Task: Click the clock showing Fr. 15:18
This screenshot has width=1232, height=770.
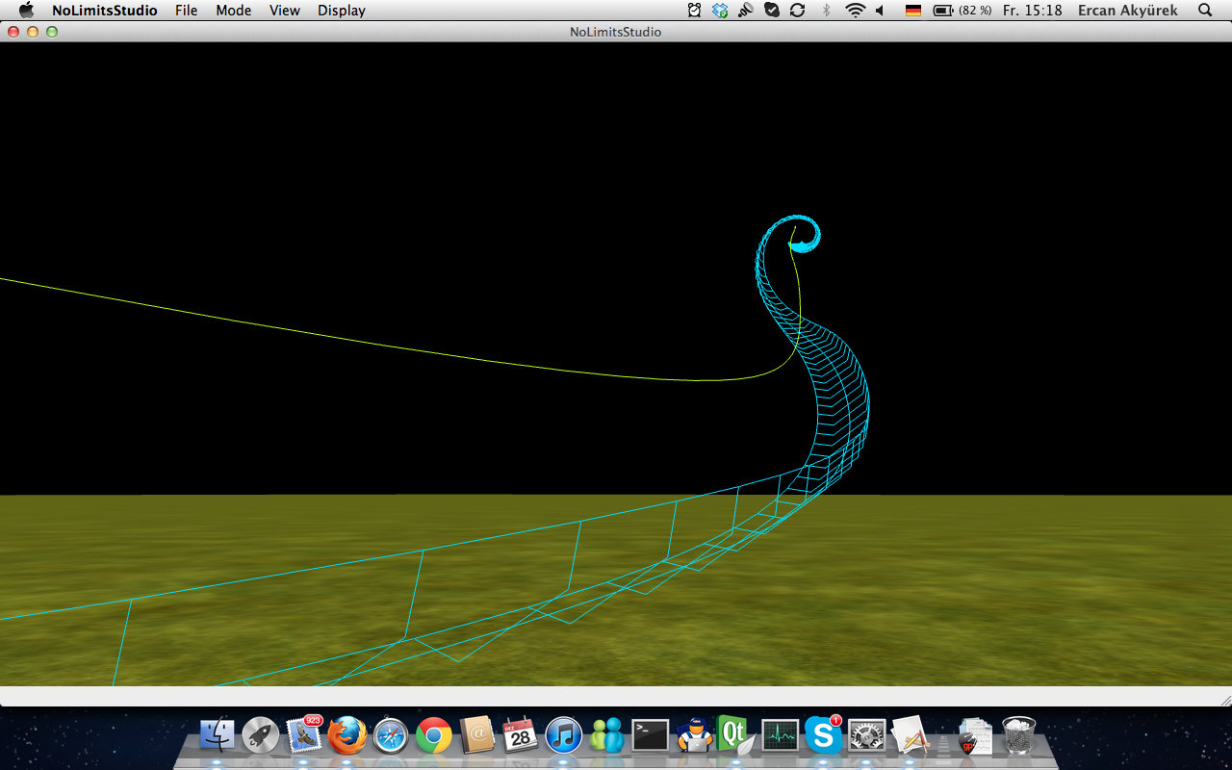Action: click(x=1032, y=11)
